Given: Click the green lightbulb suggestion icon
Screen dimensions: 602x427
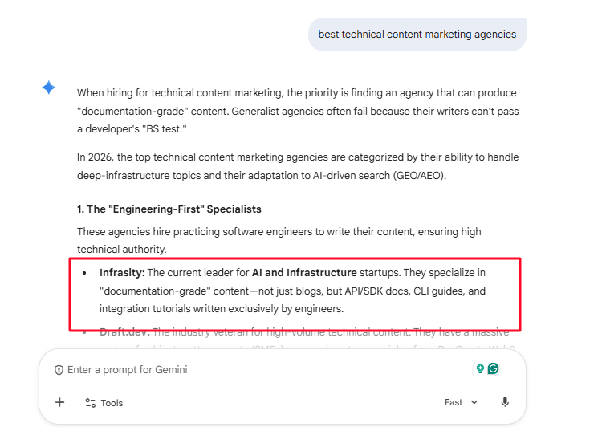Looking at the screenshot, I should click(x=480, y=369).
